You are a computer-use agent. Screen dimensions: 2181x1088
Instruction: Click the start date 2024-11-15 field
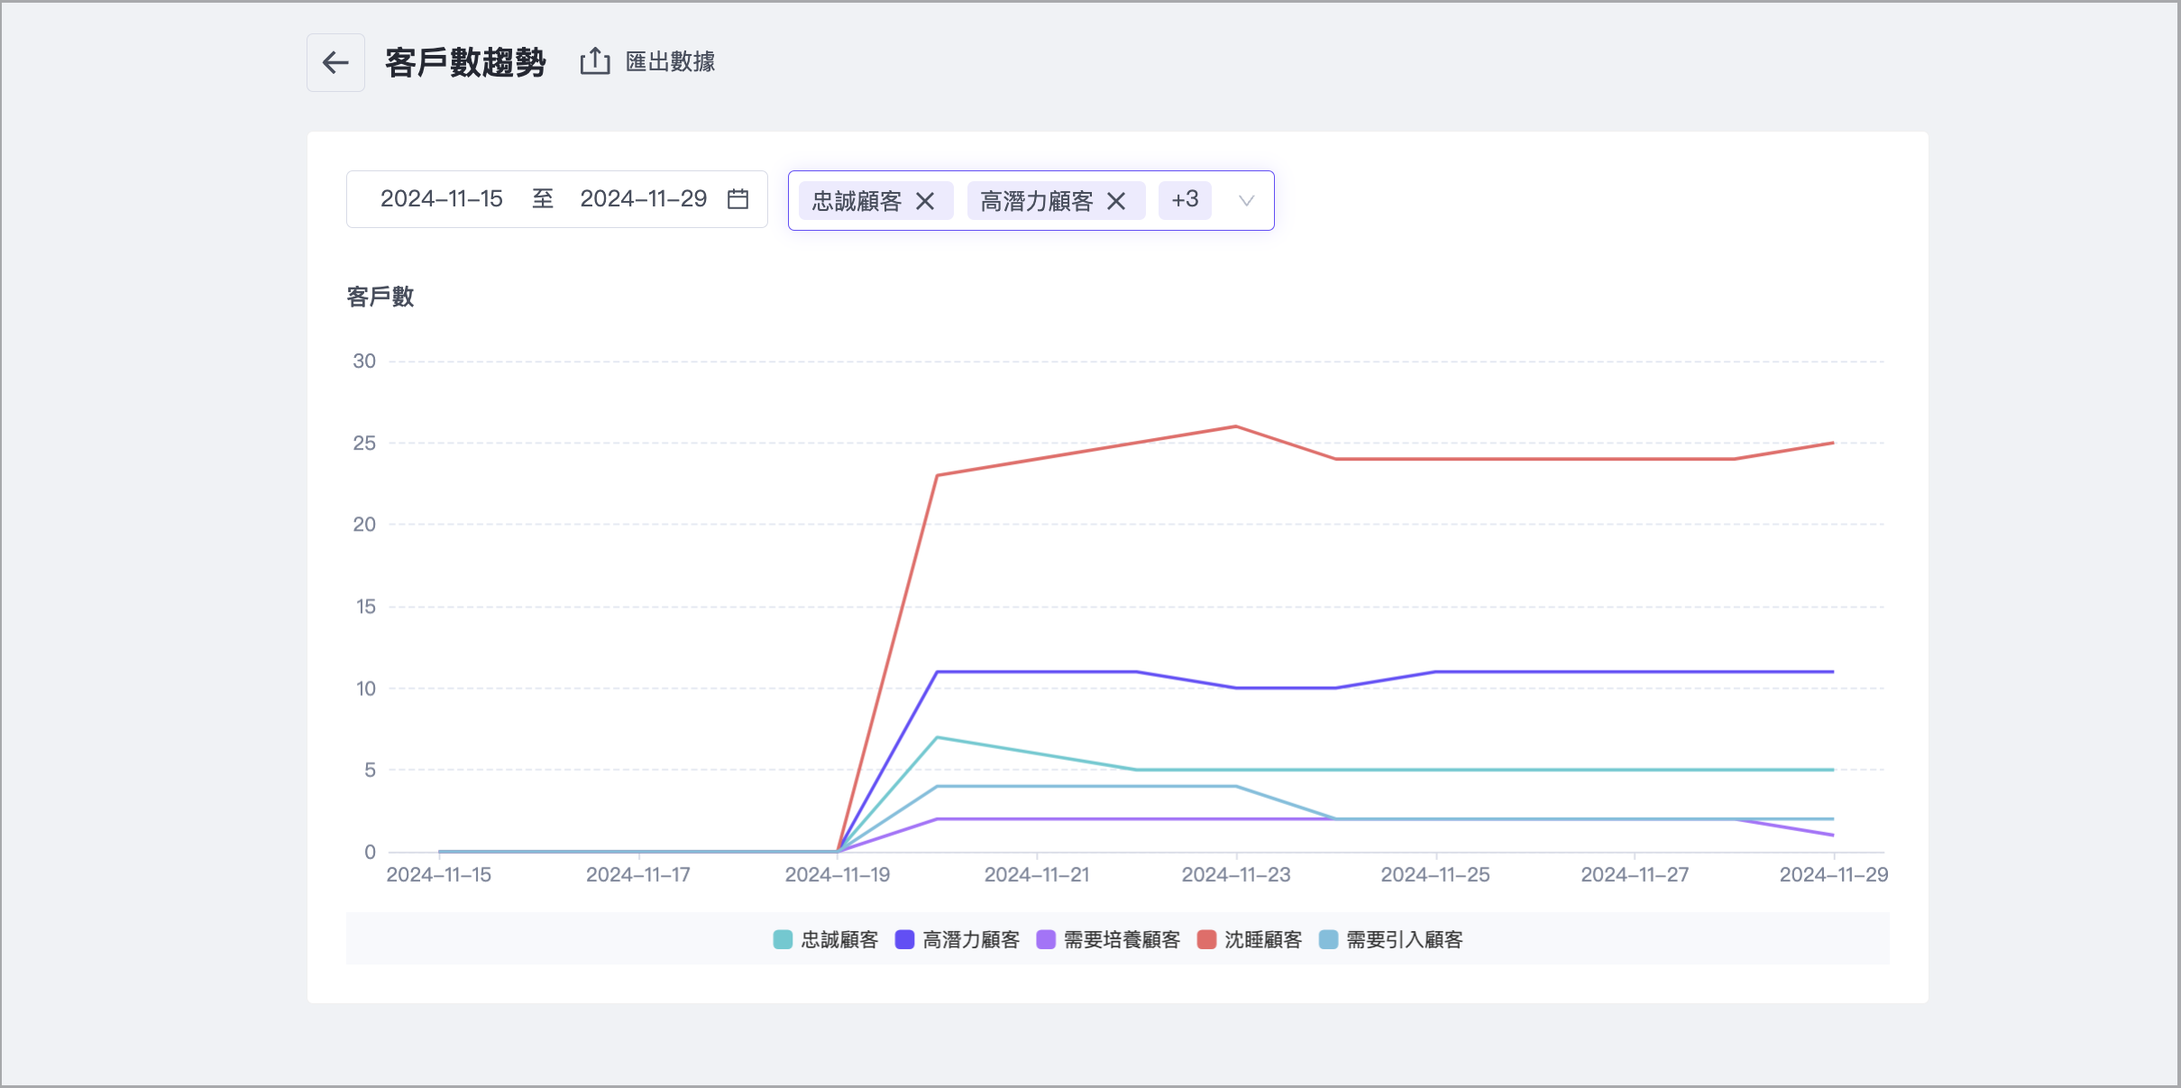(x=442, y=199)
